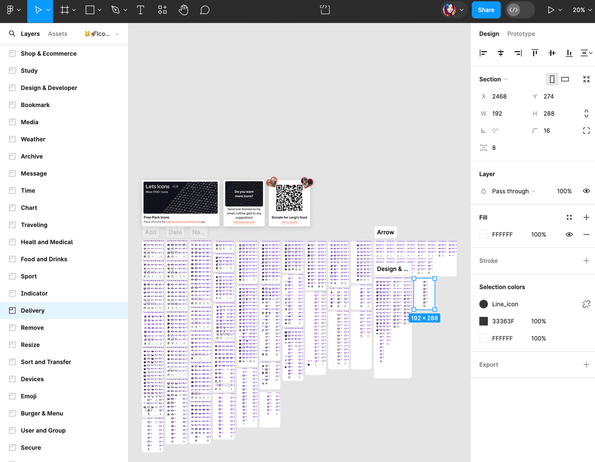595x462 pixels.
Task: Align selection left
Action: 483,53
